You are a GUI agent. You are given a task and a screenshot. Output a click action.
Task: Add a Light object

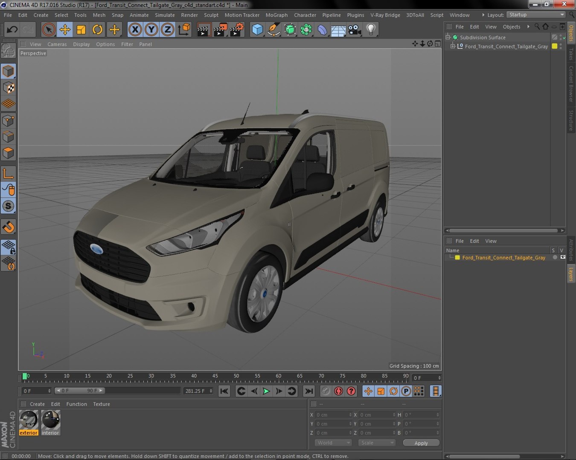371,29
